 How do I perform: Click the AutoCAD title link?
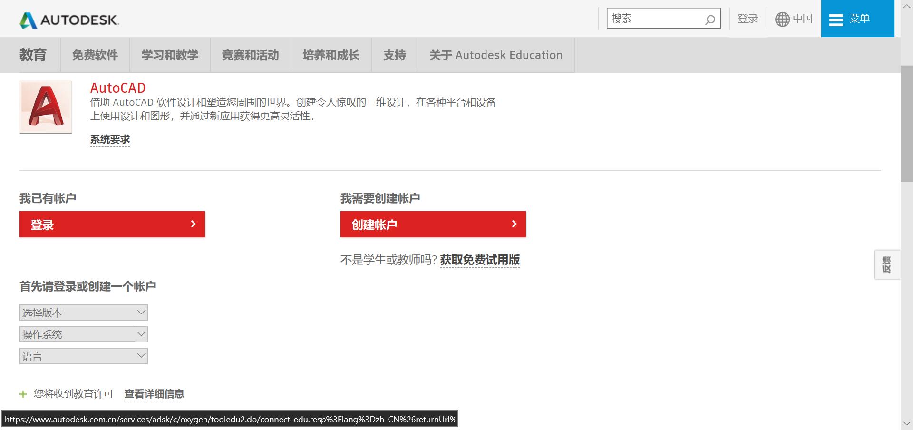click(118, 88)
